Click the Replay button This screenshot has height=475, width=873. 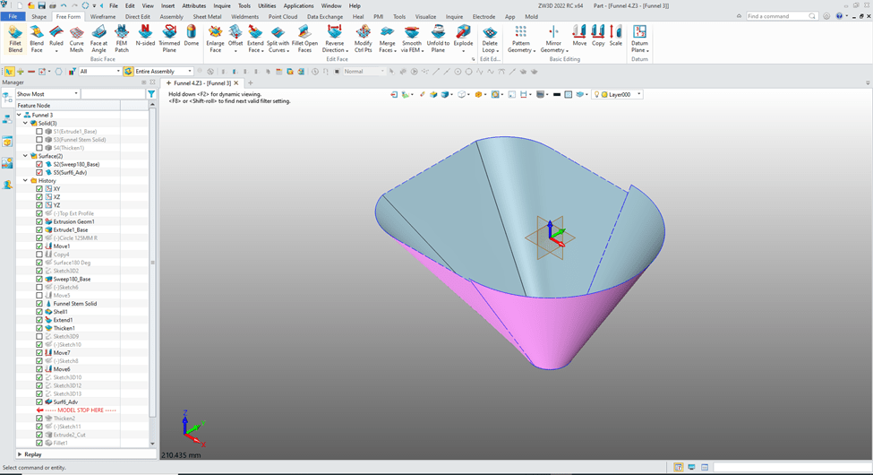pyautogui.click(x=32, y=454)
